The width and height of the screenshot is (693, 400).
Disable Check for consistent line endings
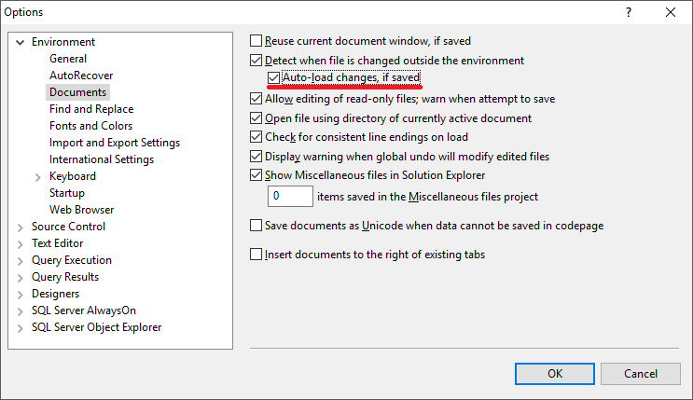(x=256, y=136)
